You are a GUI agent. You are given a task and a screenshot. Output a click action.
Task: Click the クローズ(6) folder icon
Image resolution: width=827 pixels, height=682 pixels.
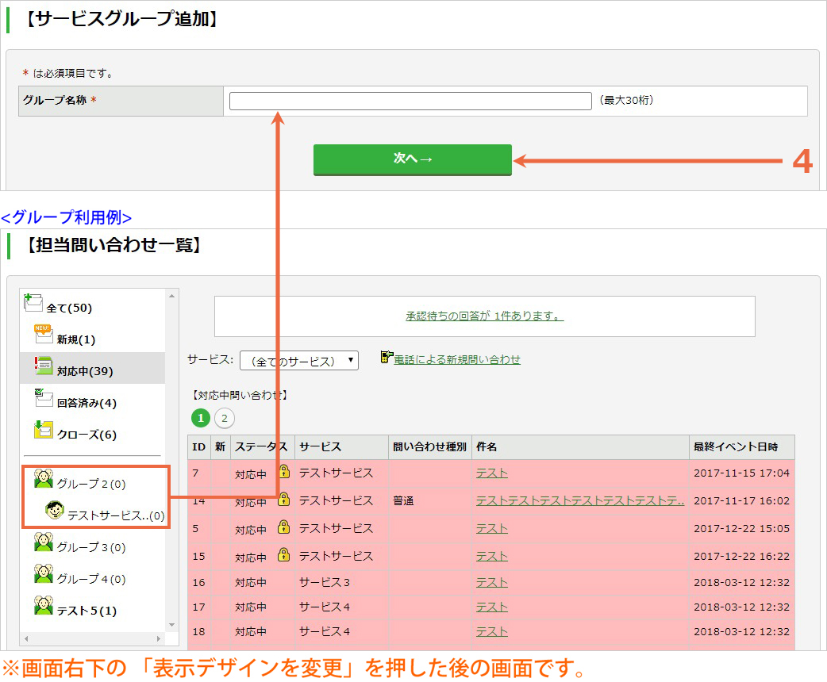pos(44,430)
